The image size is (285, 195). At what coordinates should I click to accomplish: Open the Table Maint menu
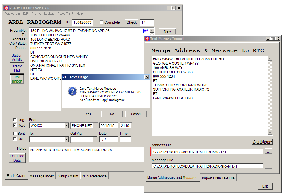[65, 14]
